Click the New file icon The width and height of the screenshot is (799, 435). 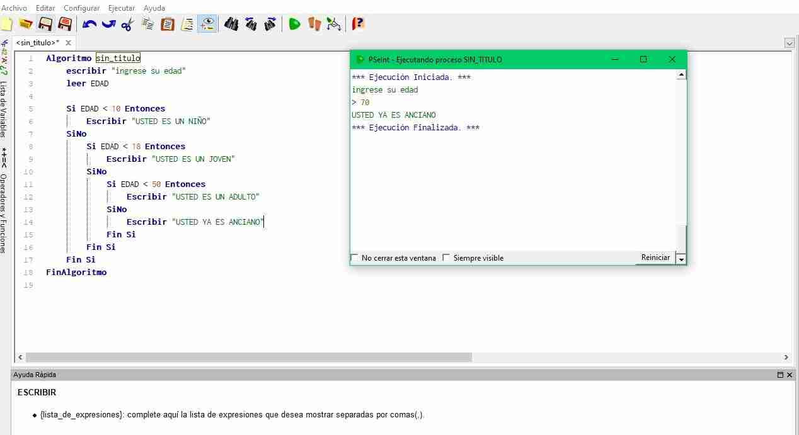(6, 24)
